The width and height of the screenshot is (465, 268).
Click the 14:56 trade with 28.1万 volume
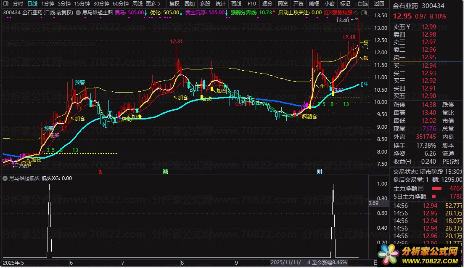[x=427, y=213]
